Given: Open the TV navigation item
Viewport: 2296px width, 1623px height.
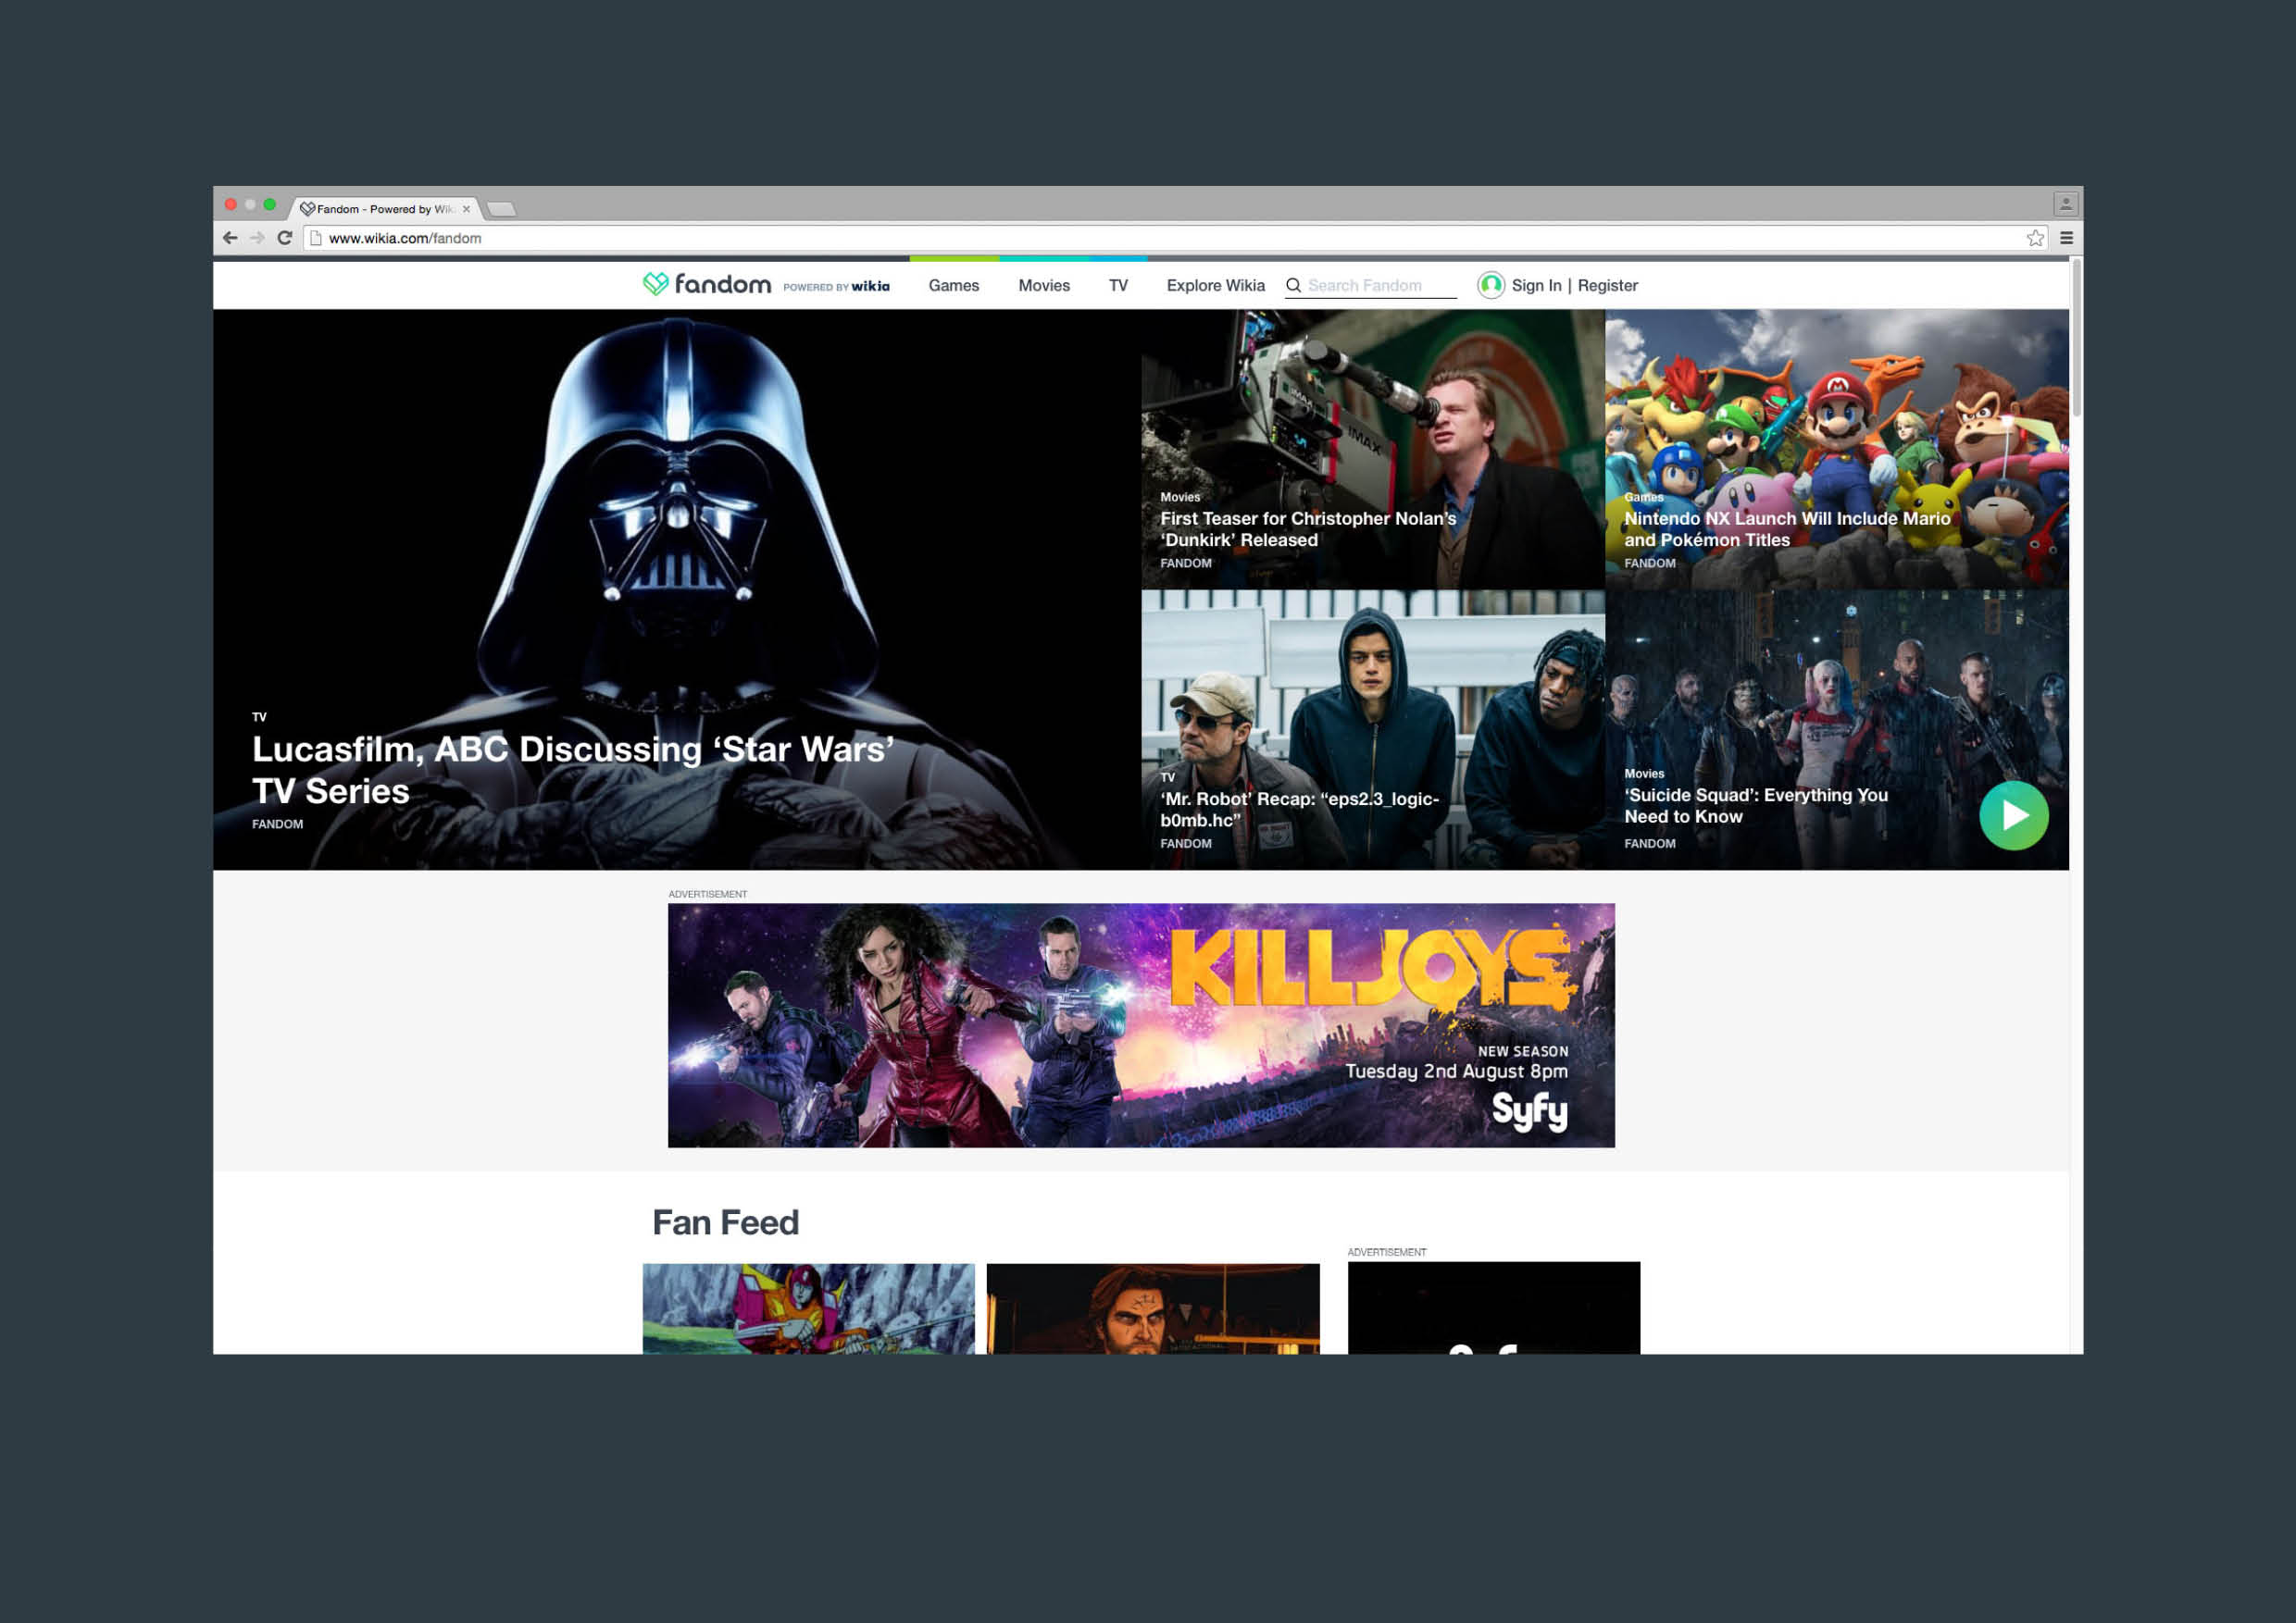Looking at the screenshot, I should point(1117,286).
